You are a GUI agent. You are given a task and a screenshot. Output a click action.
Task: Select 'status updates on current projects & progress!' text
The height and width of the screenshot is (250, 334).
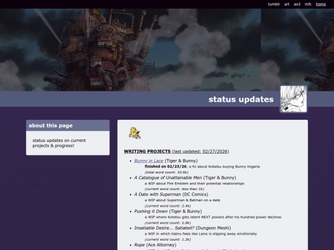[x=59, y=143]
